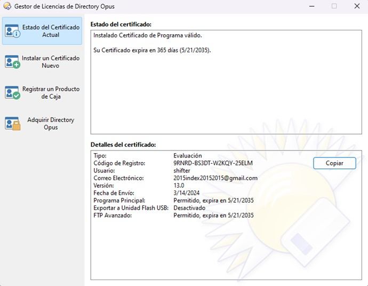
Task: Click the send date 3/14/2024
Action: 186,193
